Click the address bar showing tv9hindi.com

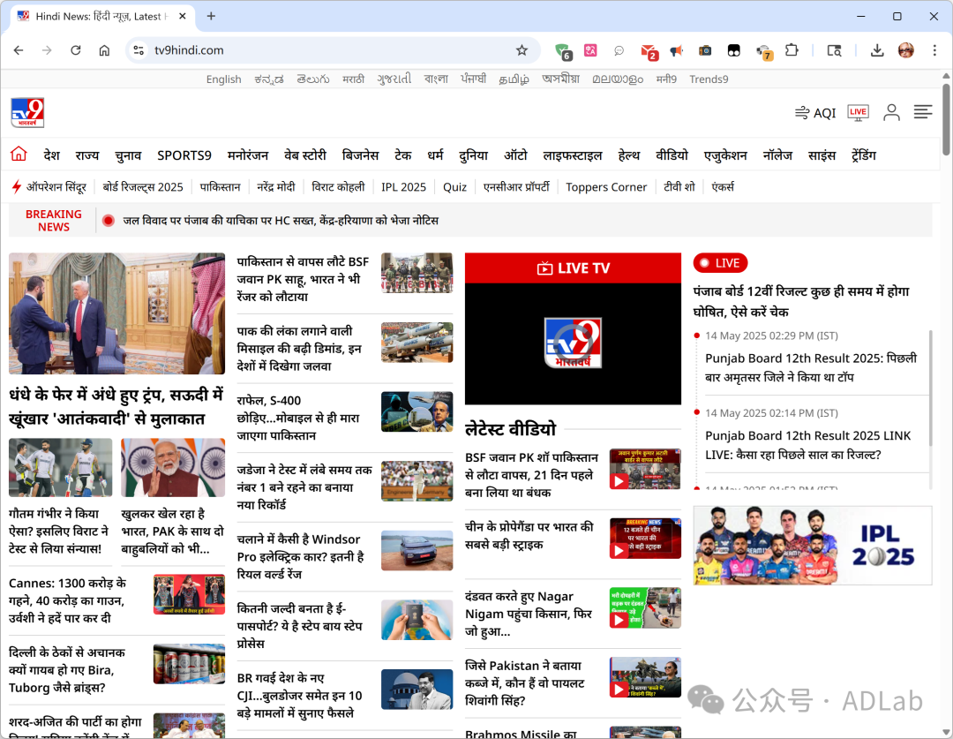[x=333, y=50]
